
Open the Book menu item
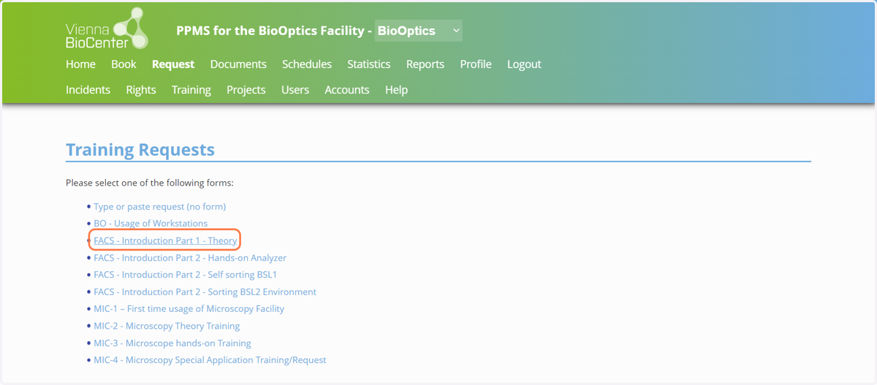(124, 64)
